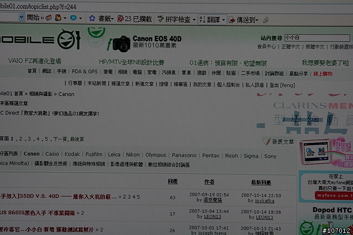
Task: Click 相機與攝影 in the breadcrumb
Action: point(41,94)
